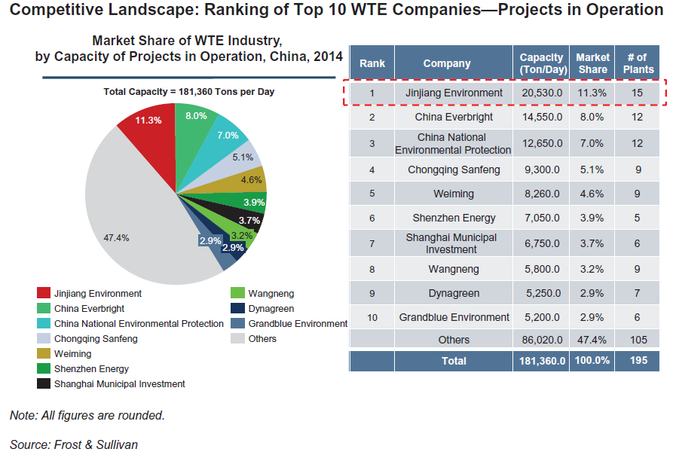Click the China Everbright legend color swatch
676x455 pixels.
point(44,308)
